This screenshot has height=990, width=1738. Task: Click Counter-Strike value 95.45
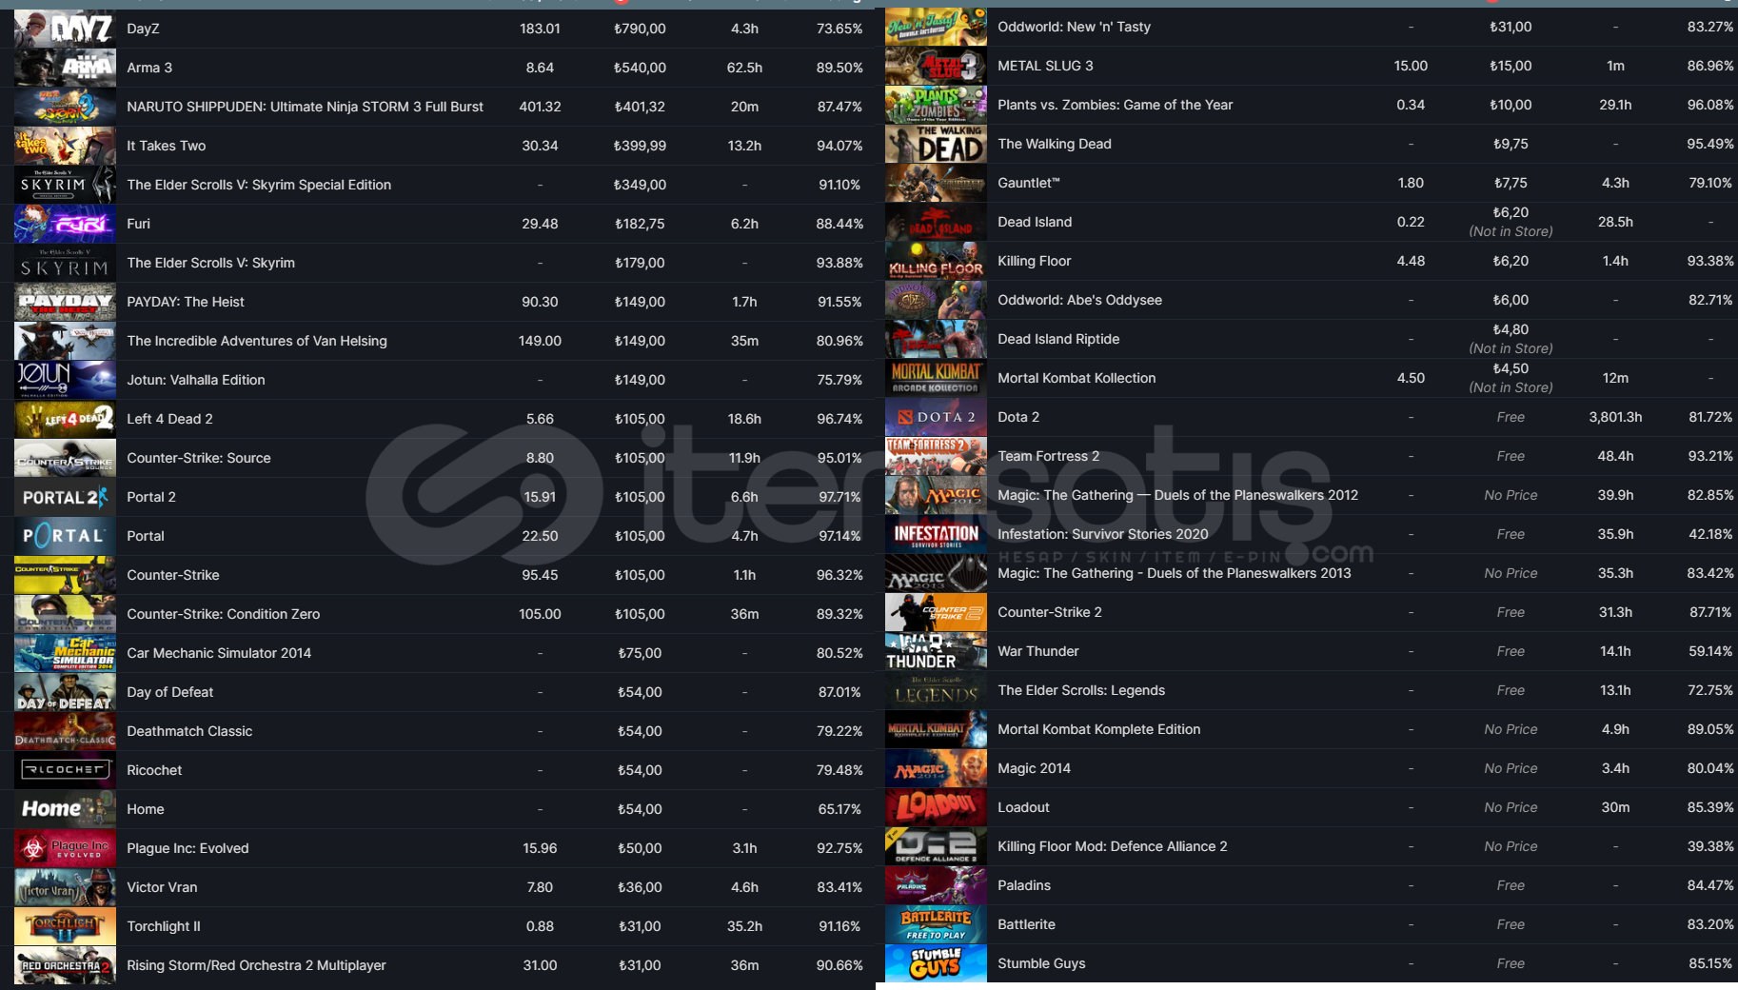click(540, 575)
